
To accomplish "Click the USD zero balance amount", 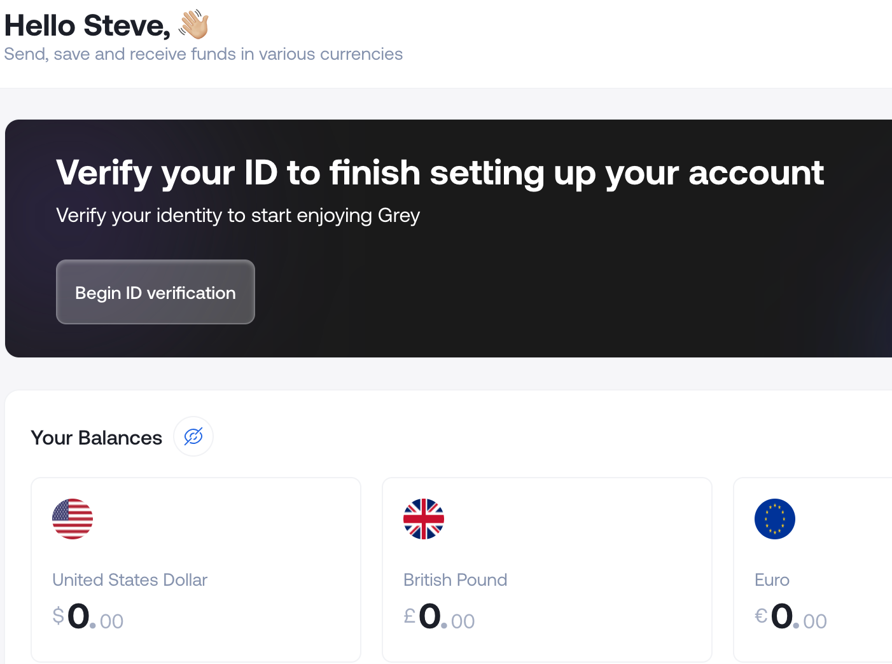I will 87,617.
